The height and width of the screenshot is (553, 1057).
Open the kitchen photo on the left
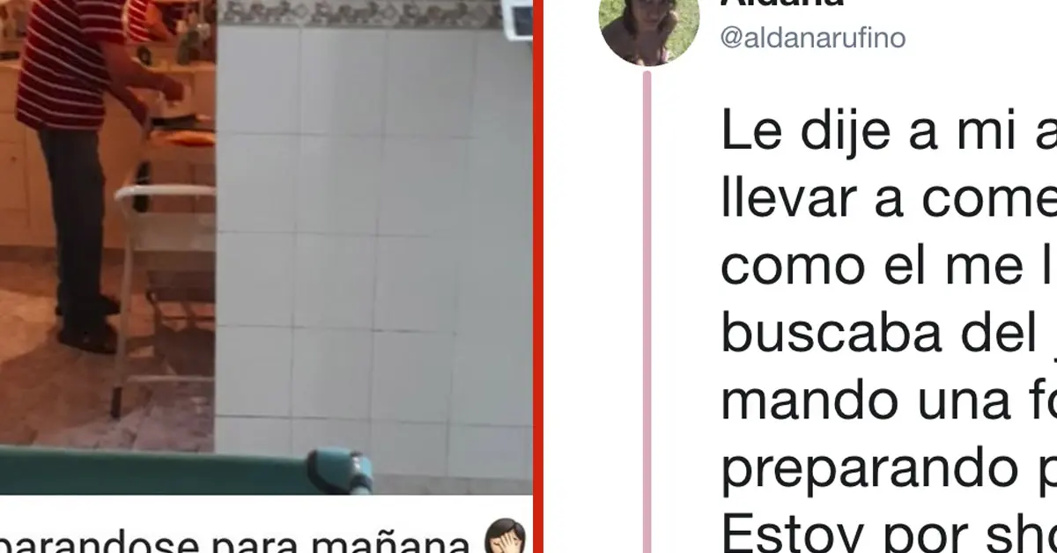click(x=266, y=247)
